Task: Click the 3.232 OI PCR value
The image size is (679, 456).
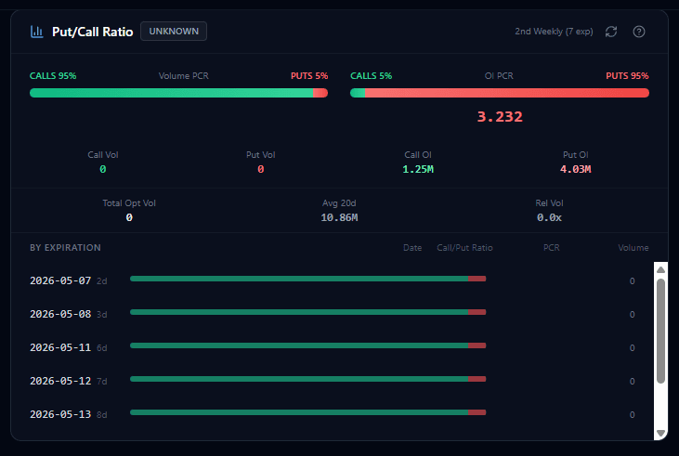Action: tap(500, 116)
